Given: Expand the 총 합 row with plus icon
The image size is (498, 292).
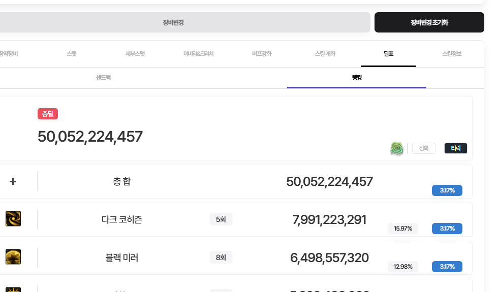Looking at the screenshot, I should coord(13,181).
